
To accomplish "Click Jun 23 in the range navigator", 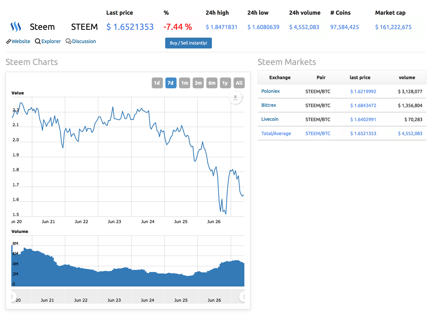I will click(x=114, y=300).
